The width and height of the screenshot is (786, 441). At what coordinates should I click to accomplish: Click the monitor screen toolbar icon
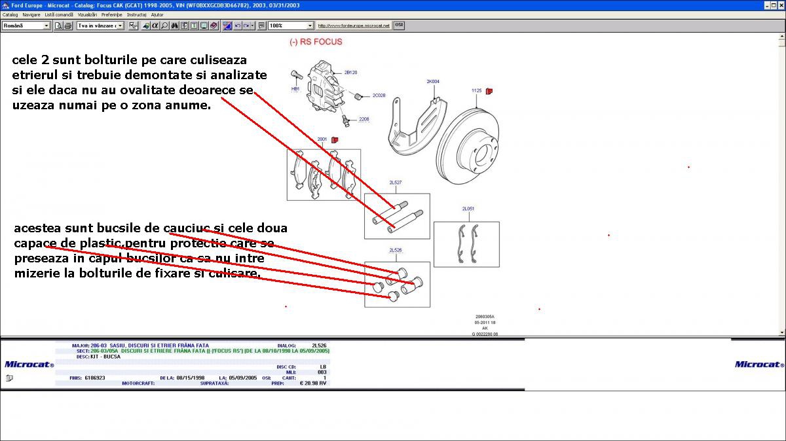click(204, 26)
